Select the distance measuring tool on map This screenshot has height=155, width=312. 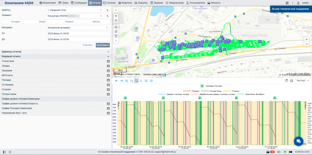[116, 27]
